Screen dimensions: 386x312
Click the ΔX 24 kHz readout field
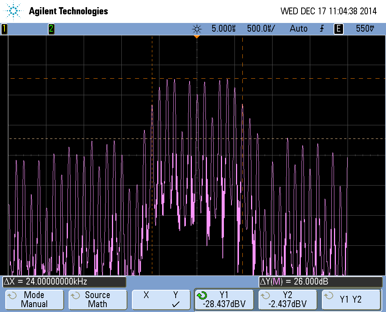[64, 282]
